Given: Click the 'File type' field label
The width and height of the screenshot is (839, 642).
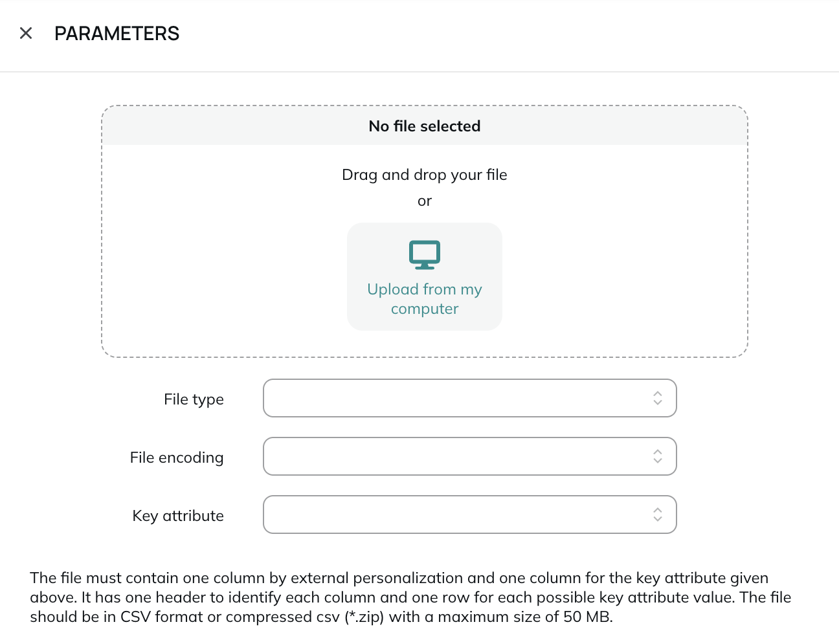Looking at the screenshot, I should tap(194, 399).
